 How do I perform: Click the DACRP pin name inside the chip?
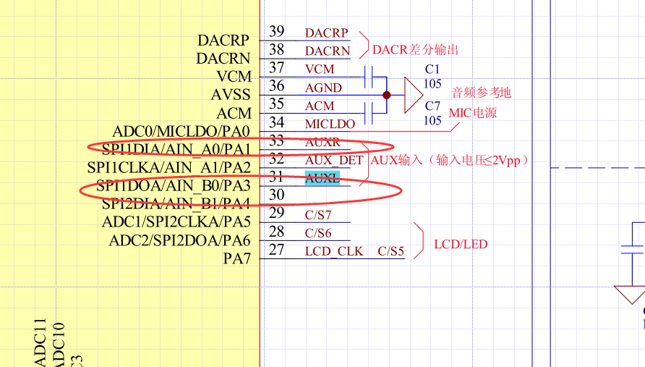tap(223, 41)
